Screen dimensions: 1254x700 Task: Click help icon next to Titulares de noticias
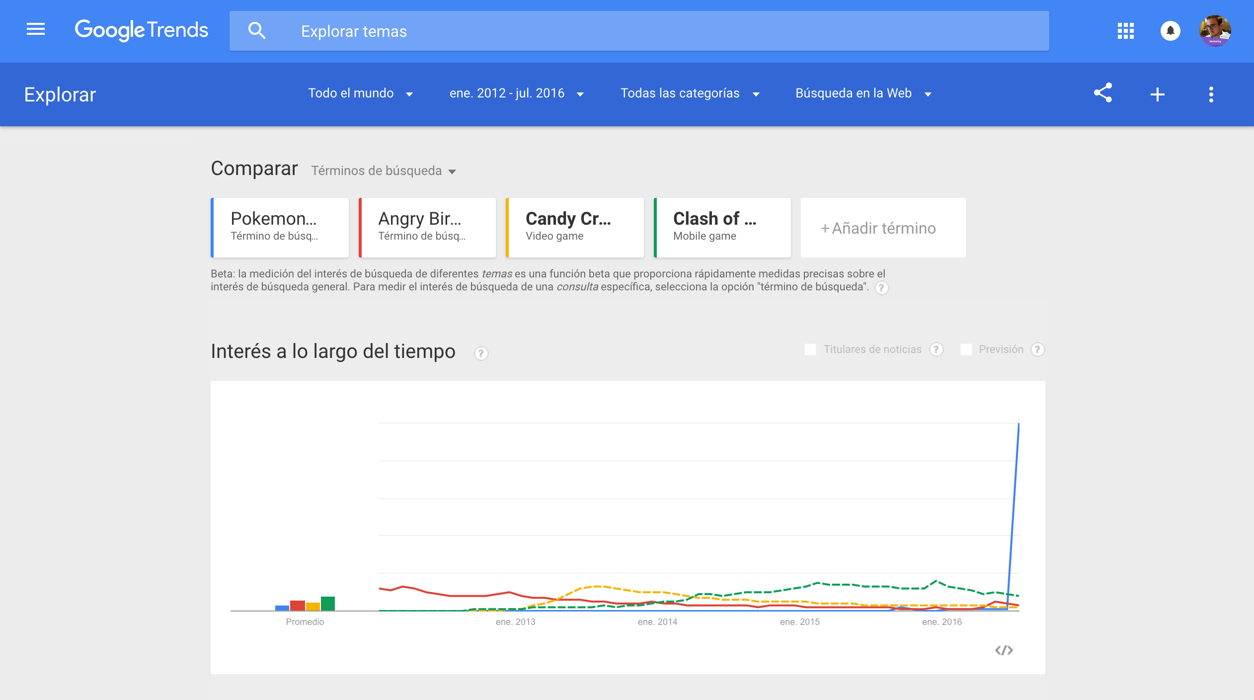[x=937, y=350]
